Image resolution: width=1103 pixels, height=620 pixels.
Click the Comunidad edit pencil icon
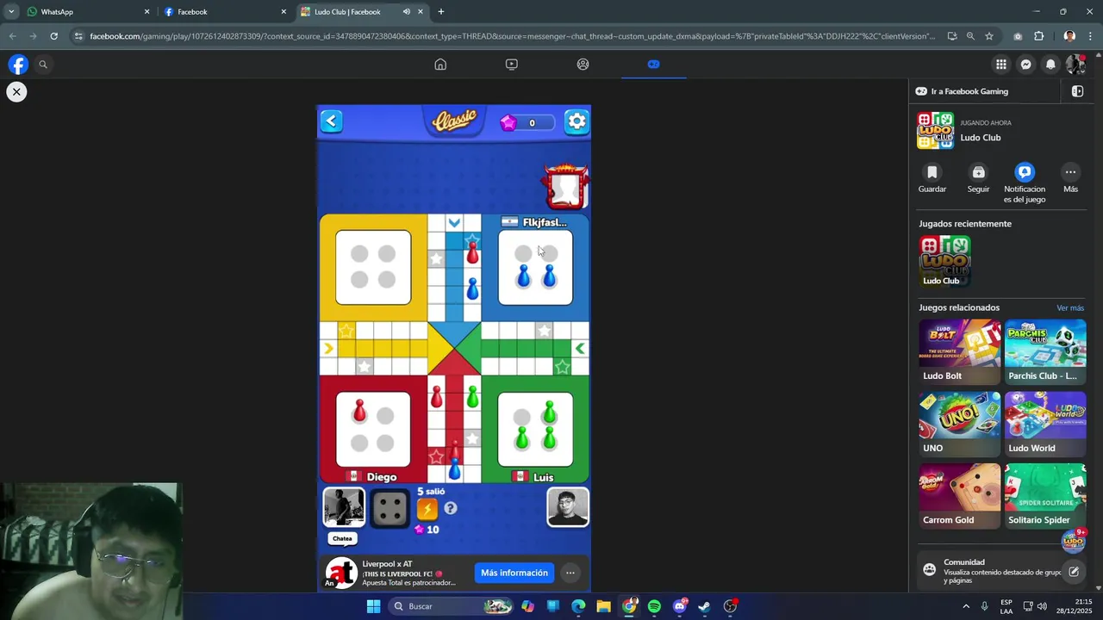1074,571
